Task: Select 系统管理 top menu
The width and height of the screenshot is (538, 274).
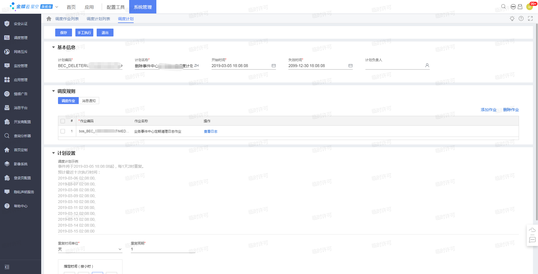Action: 143,7
